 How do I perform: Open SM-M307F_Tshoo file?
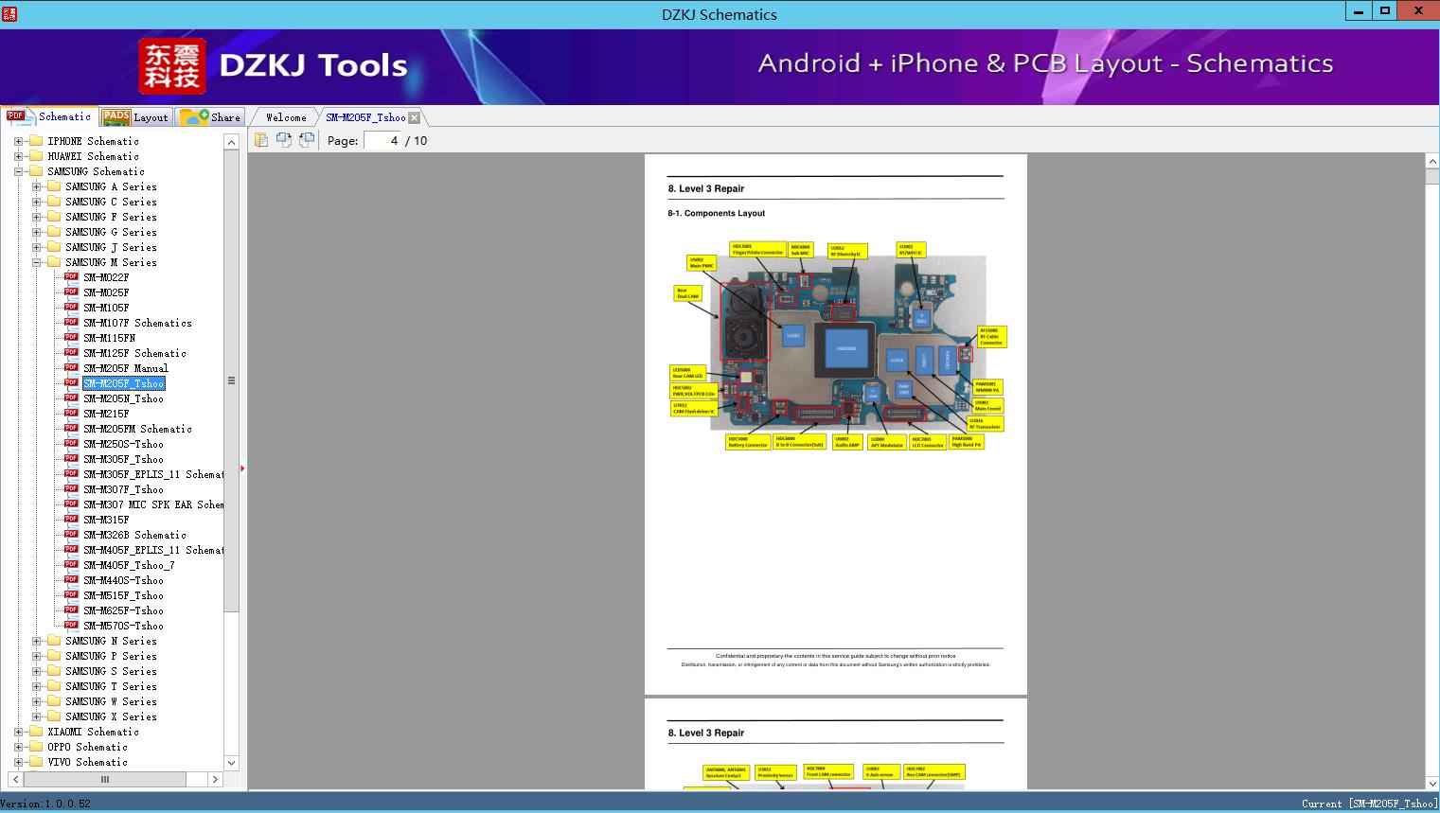click(x=123, y=489)
